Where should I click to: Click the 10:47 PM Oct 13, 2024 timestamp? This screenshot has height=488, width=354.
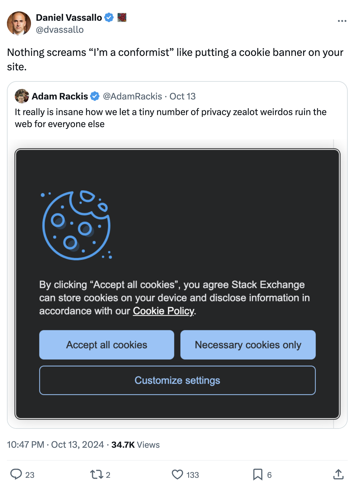tap(55, 444)
